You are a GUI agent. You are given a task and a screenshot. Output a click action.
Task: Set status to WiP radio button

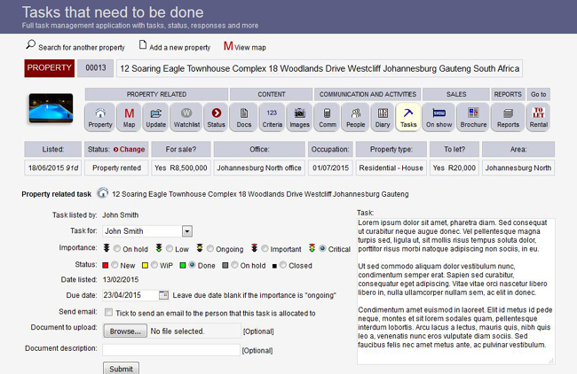click(x=154, y=265)
